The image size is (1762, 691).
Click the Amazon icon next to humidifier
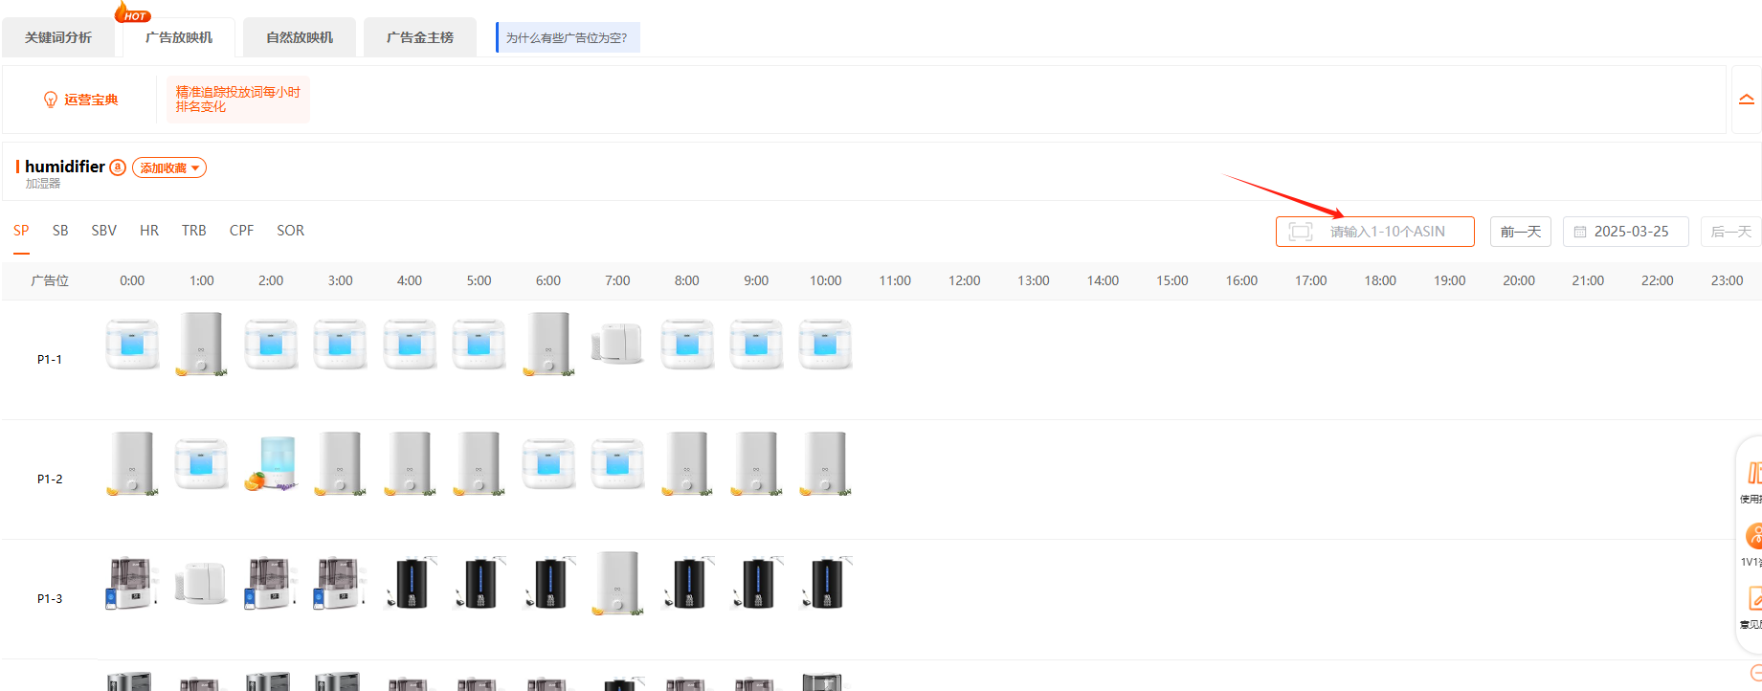pos(118,167)
